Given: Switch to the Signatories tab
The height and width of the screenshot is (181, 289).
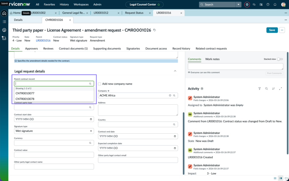Looking at the screenshot, I should click(133, 48).
